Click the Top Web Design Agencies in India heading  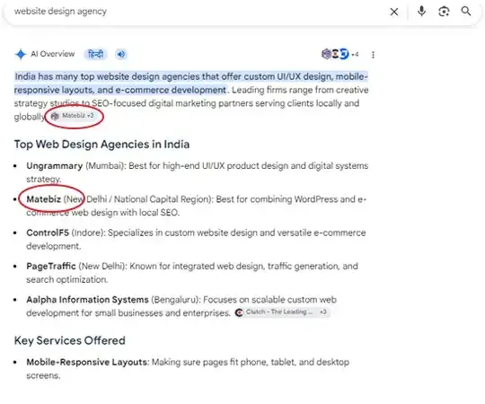tap(101, 145)
